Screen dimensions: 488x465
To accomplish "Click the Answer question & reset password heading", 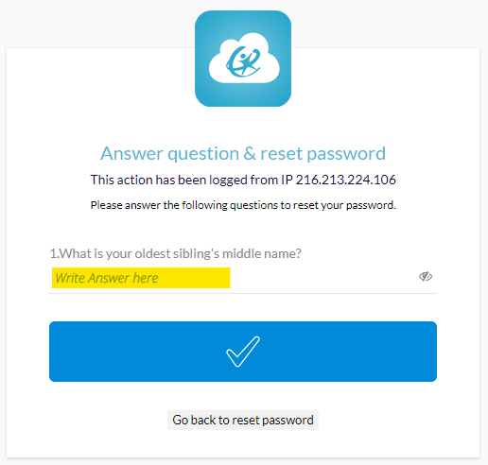I will click(243, 153).
